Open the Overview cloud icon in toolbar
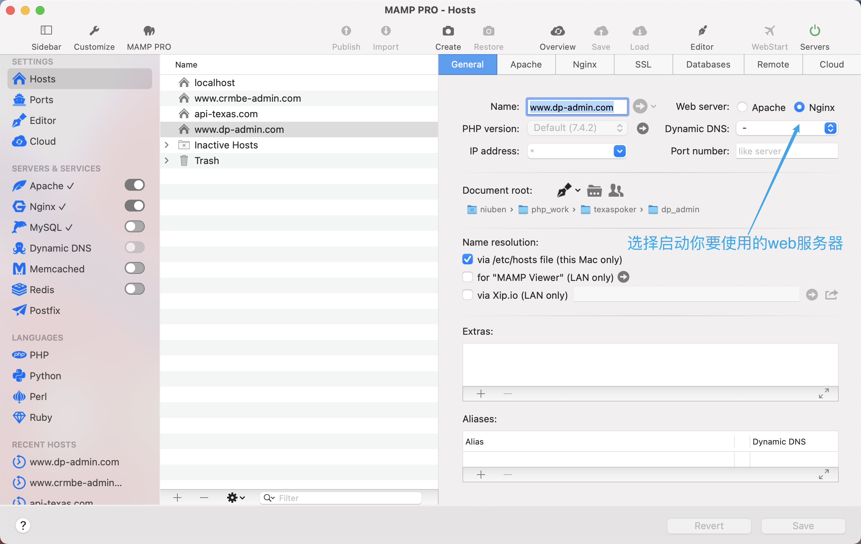The image size is (861, 544). [x=557, y=31]
